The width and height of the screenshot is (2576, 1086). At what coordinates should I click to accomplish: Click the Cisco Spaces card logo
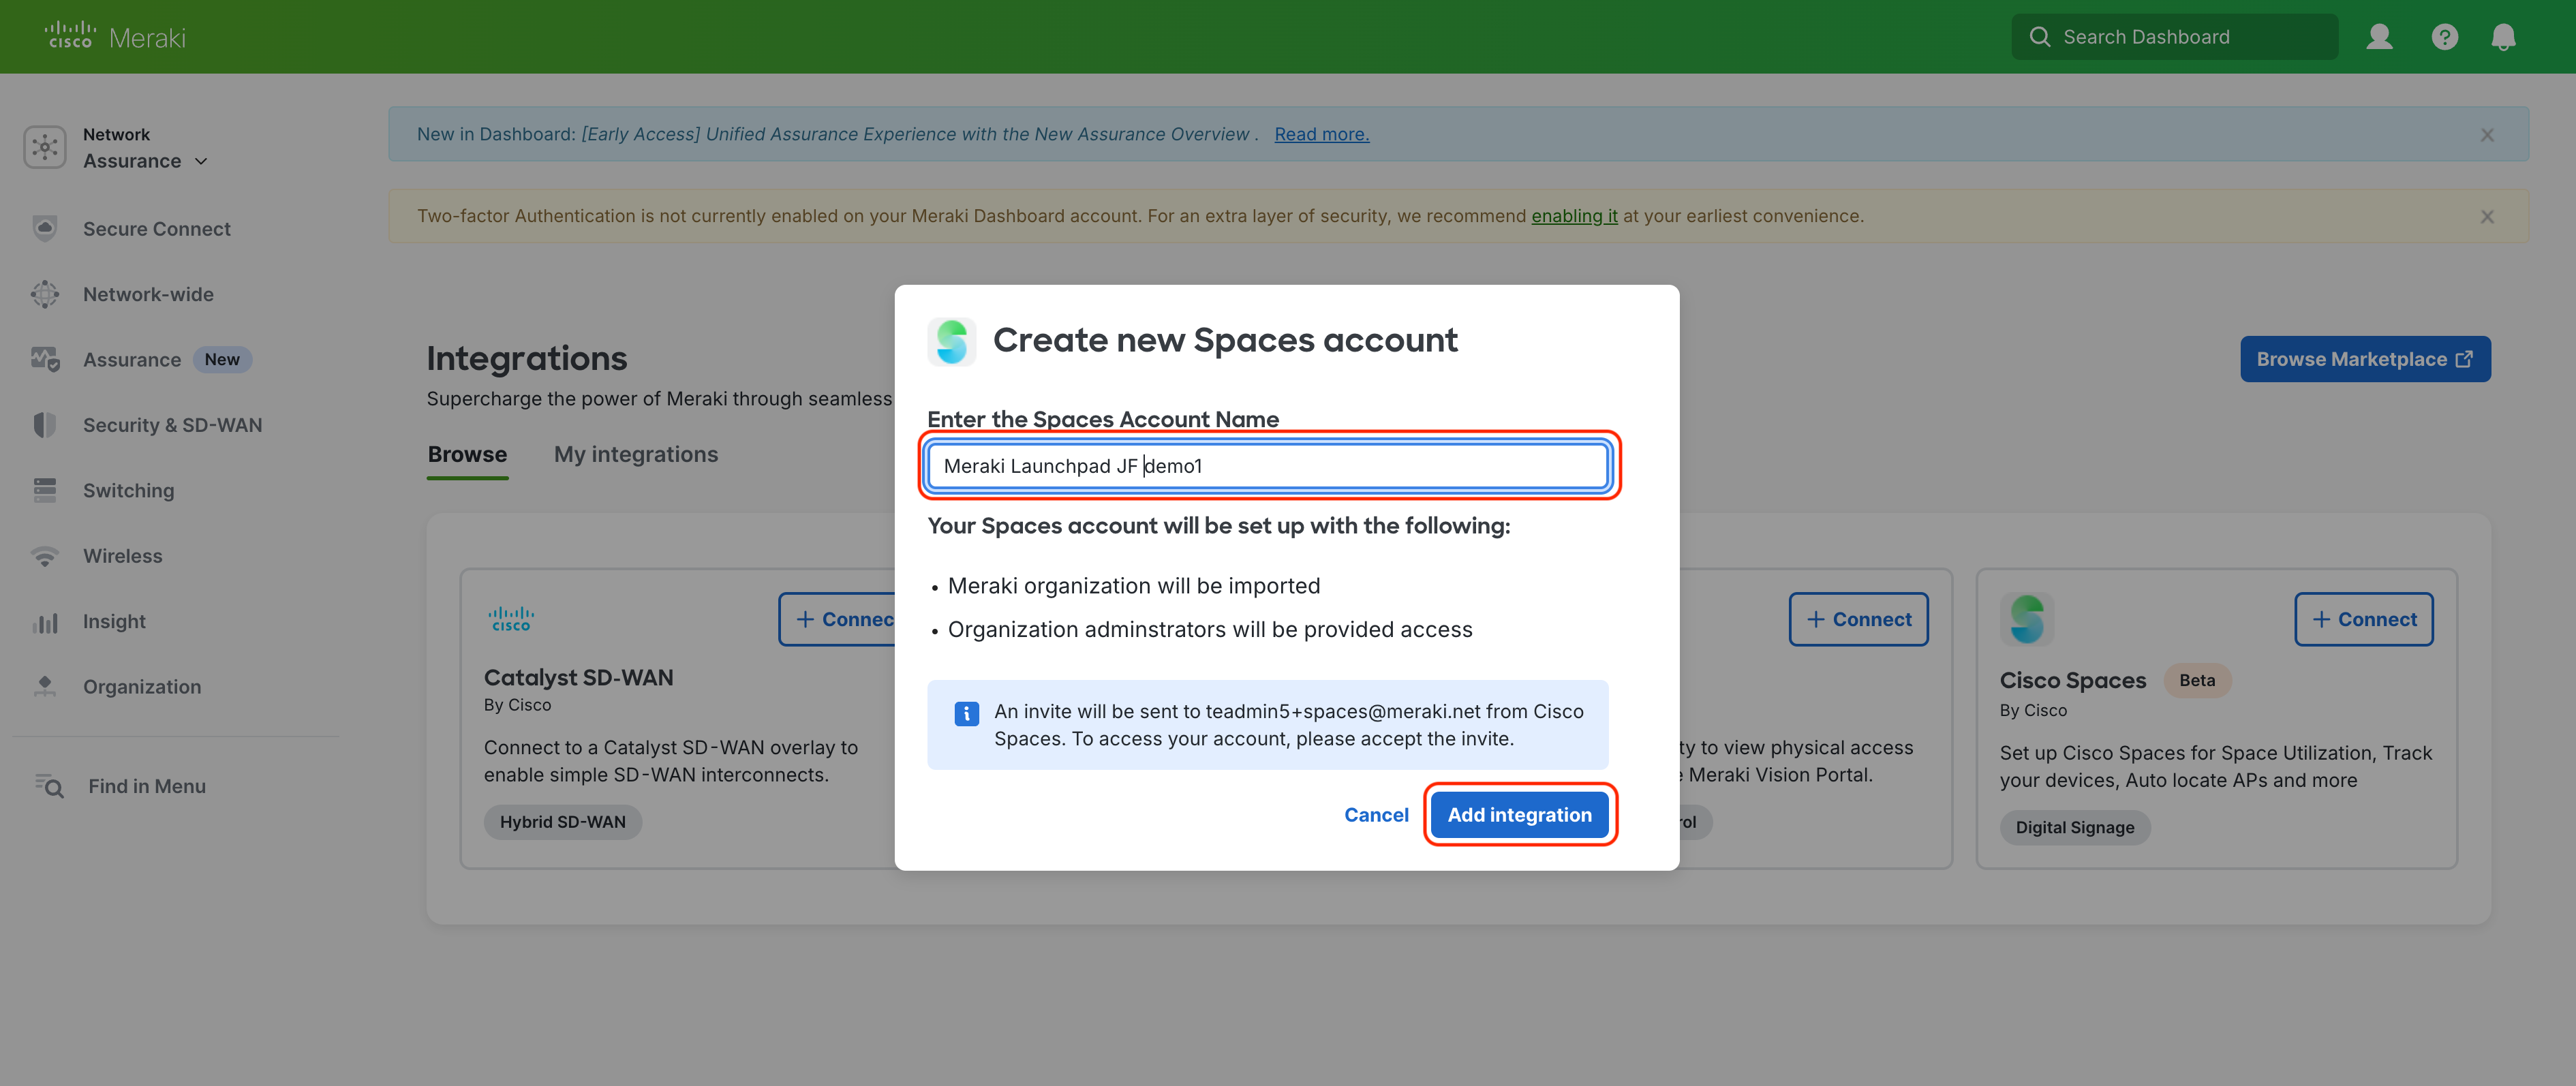[2027, 619]
